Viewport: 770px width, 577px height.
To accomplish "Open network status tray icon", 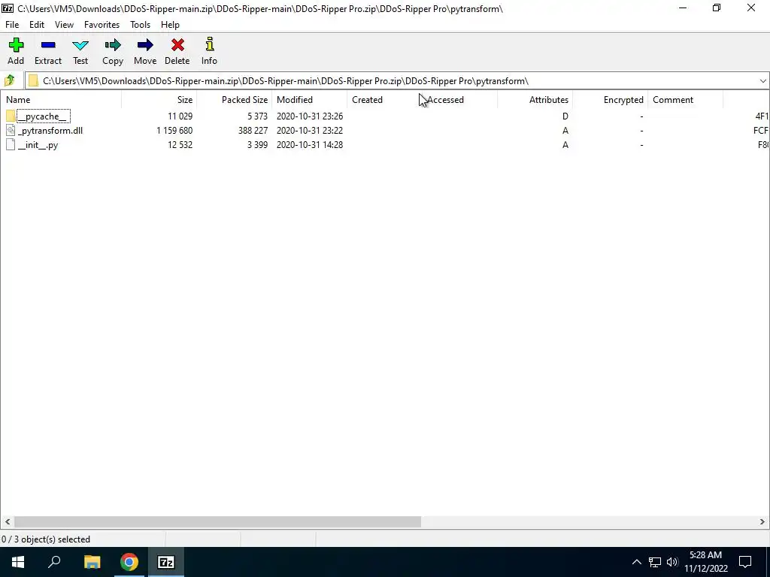I will pos(655,562).
